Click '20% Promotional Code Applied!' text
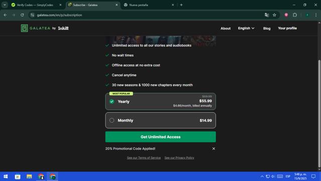The height and width of the screenshot is (181, 321). coord(131,149)
